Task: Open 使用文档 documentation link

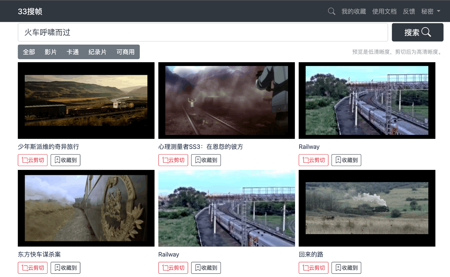Action: 384,11
